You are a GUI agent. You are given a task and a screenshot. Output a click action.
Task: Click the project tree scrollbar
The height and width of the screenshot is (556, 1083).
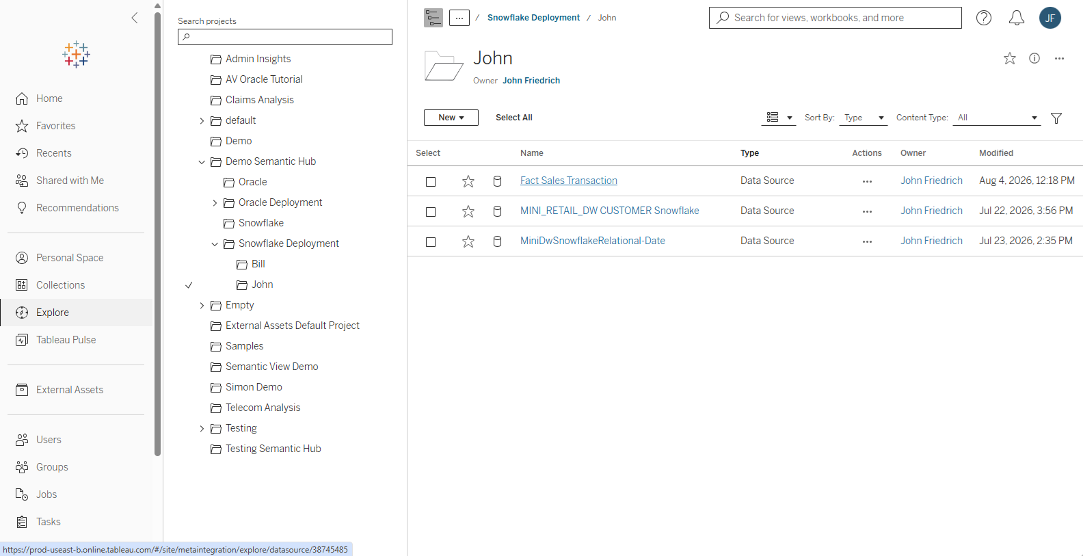[x=158, y=234]
